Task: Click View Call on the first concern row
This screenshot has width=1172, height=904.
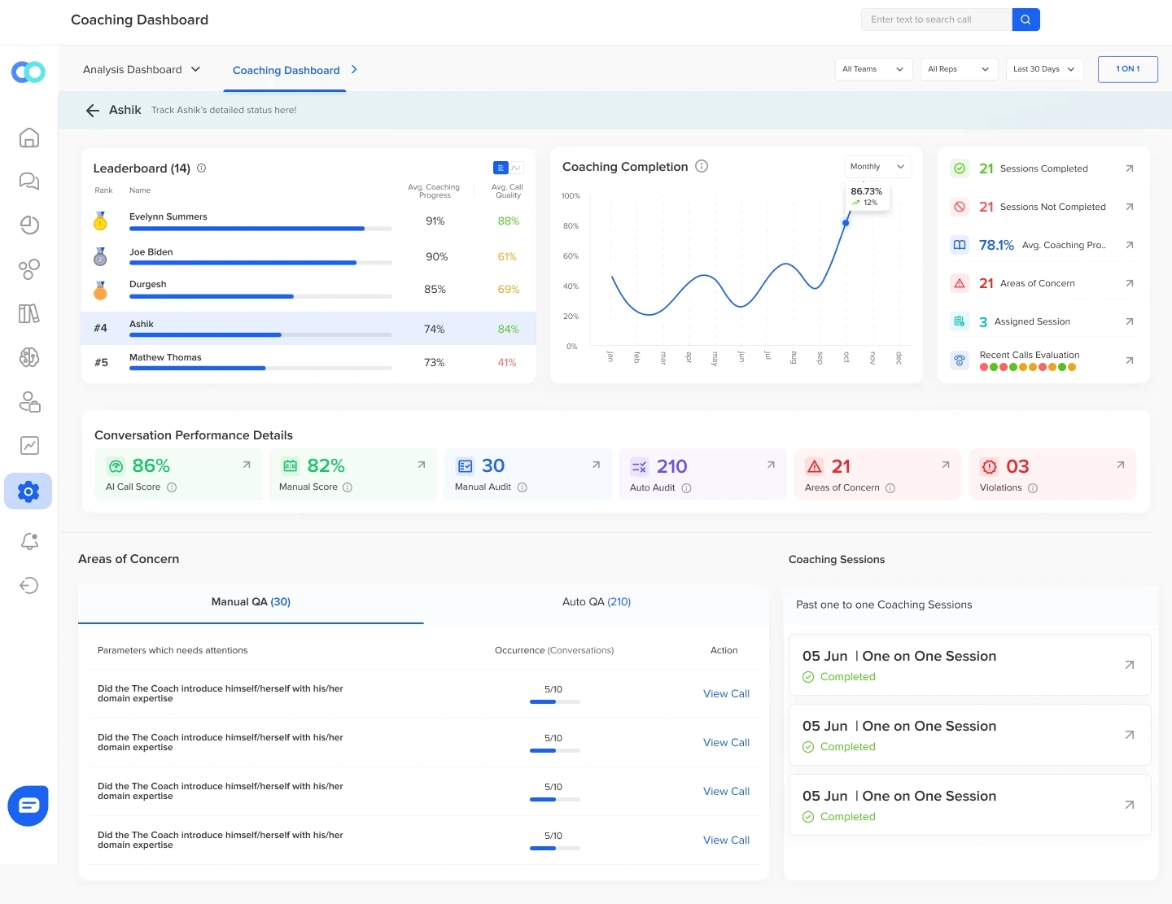Action: 725,693
